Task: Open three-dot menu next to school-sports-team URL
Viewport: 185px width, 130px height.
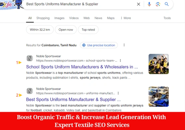Action: (x=120, y=60)
